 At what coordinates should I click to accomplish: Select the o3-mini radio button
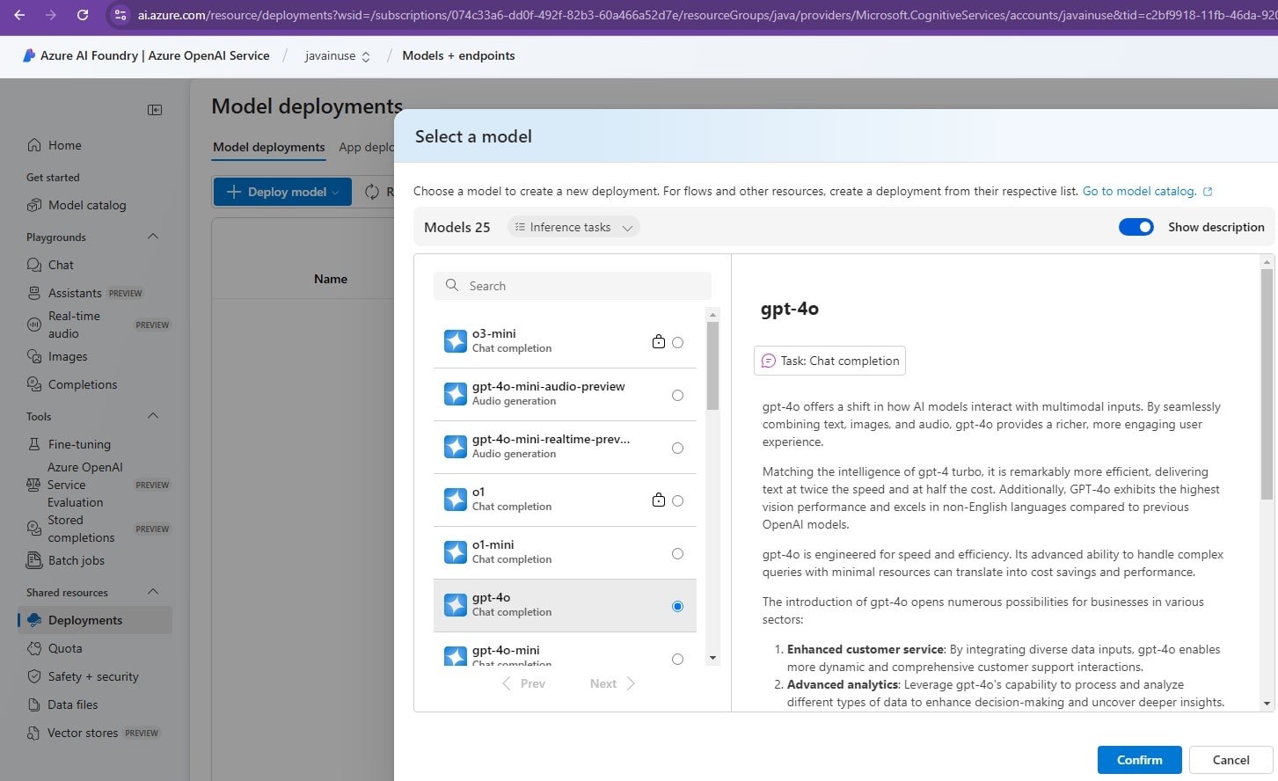[x=677, y=342]
